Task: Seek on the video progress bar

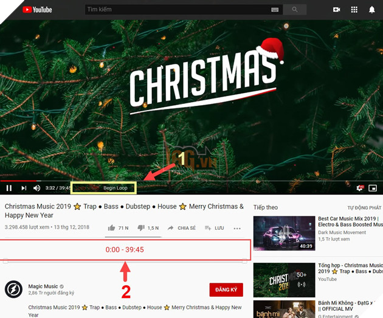Action: (191, 181)
